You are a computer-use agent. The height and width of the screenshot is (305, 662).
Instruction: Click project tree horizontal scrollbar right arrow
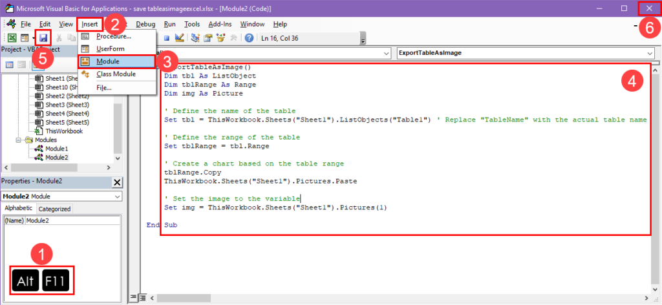click(110, 167)
